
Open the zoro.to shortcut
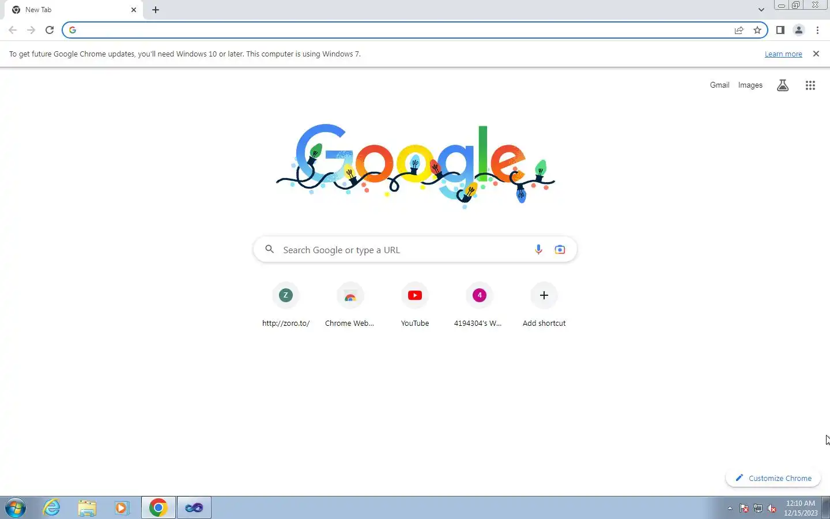(286, 306)
